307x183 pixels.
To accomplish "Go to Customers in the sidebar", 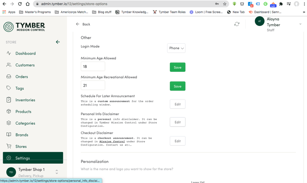I will pos(25,65).
